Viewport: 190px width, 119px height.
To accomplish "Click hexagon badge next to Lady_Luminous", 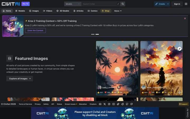I will click(x=119, y=88).
